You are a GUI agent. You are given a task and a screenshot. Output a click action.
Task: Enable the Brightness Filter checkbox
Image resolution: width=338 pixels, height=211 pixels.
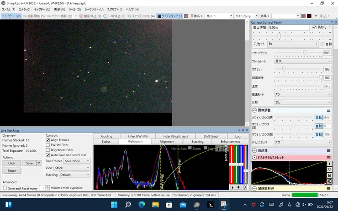point(48,150)
